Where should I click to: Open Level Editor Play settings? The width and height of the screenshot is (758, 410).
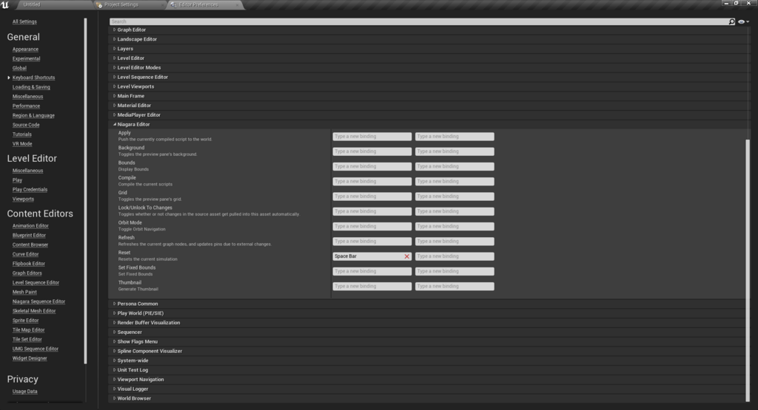pos(17,180)
